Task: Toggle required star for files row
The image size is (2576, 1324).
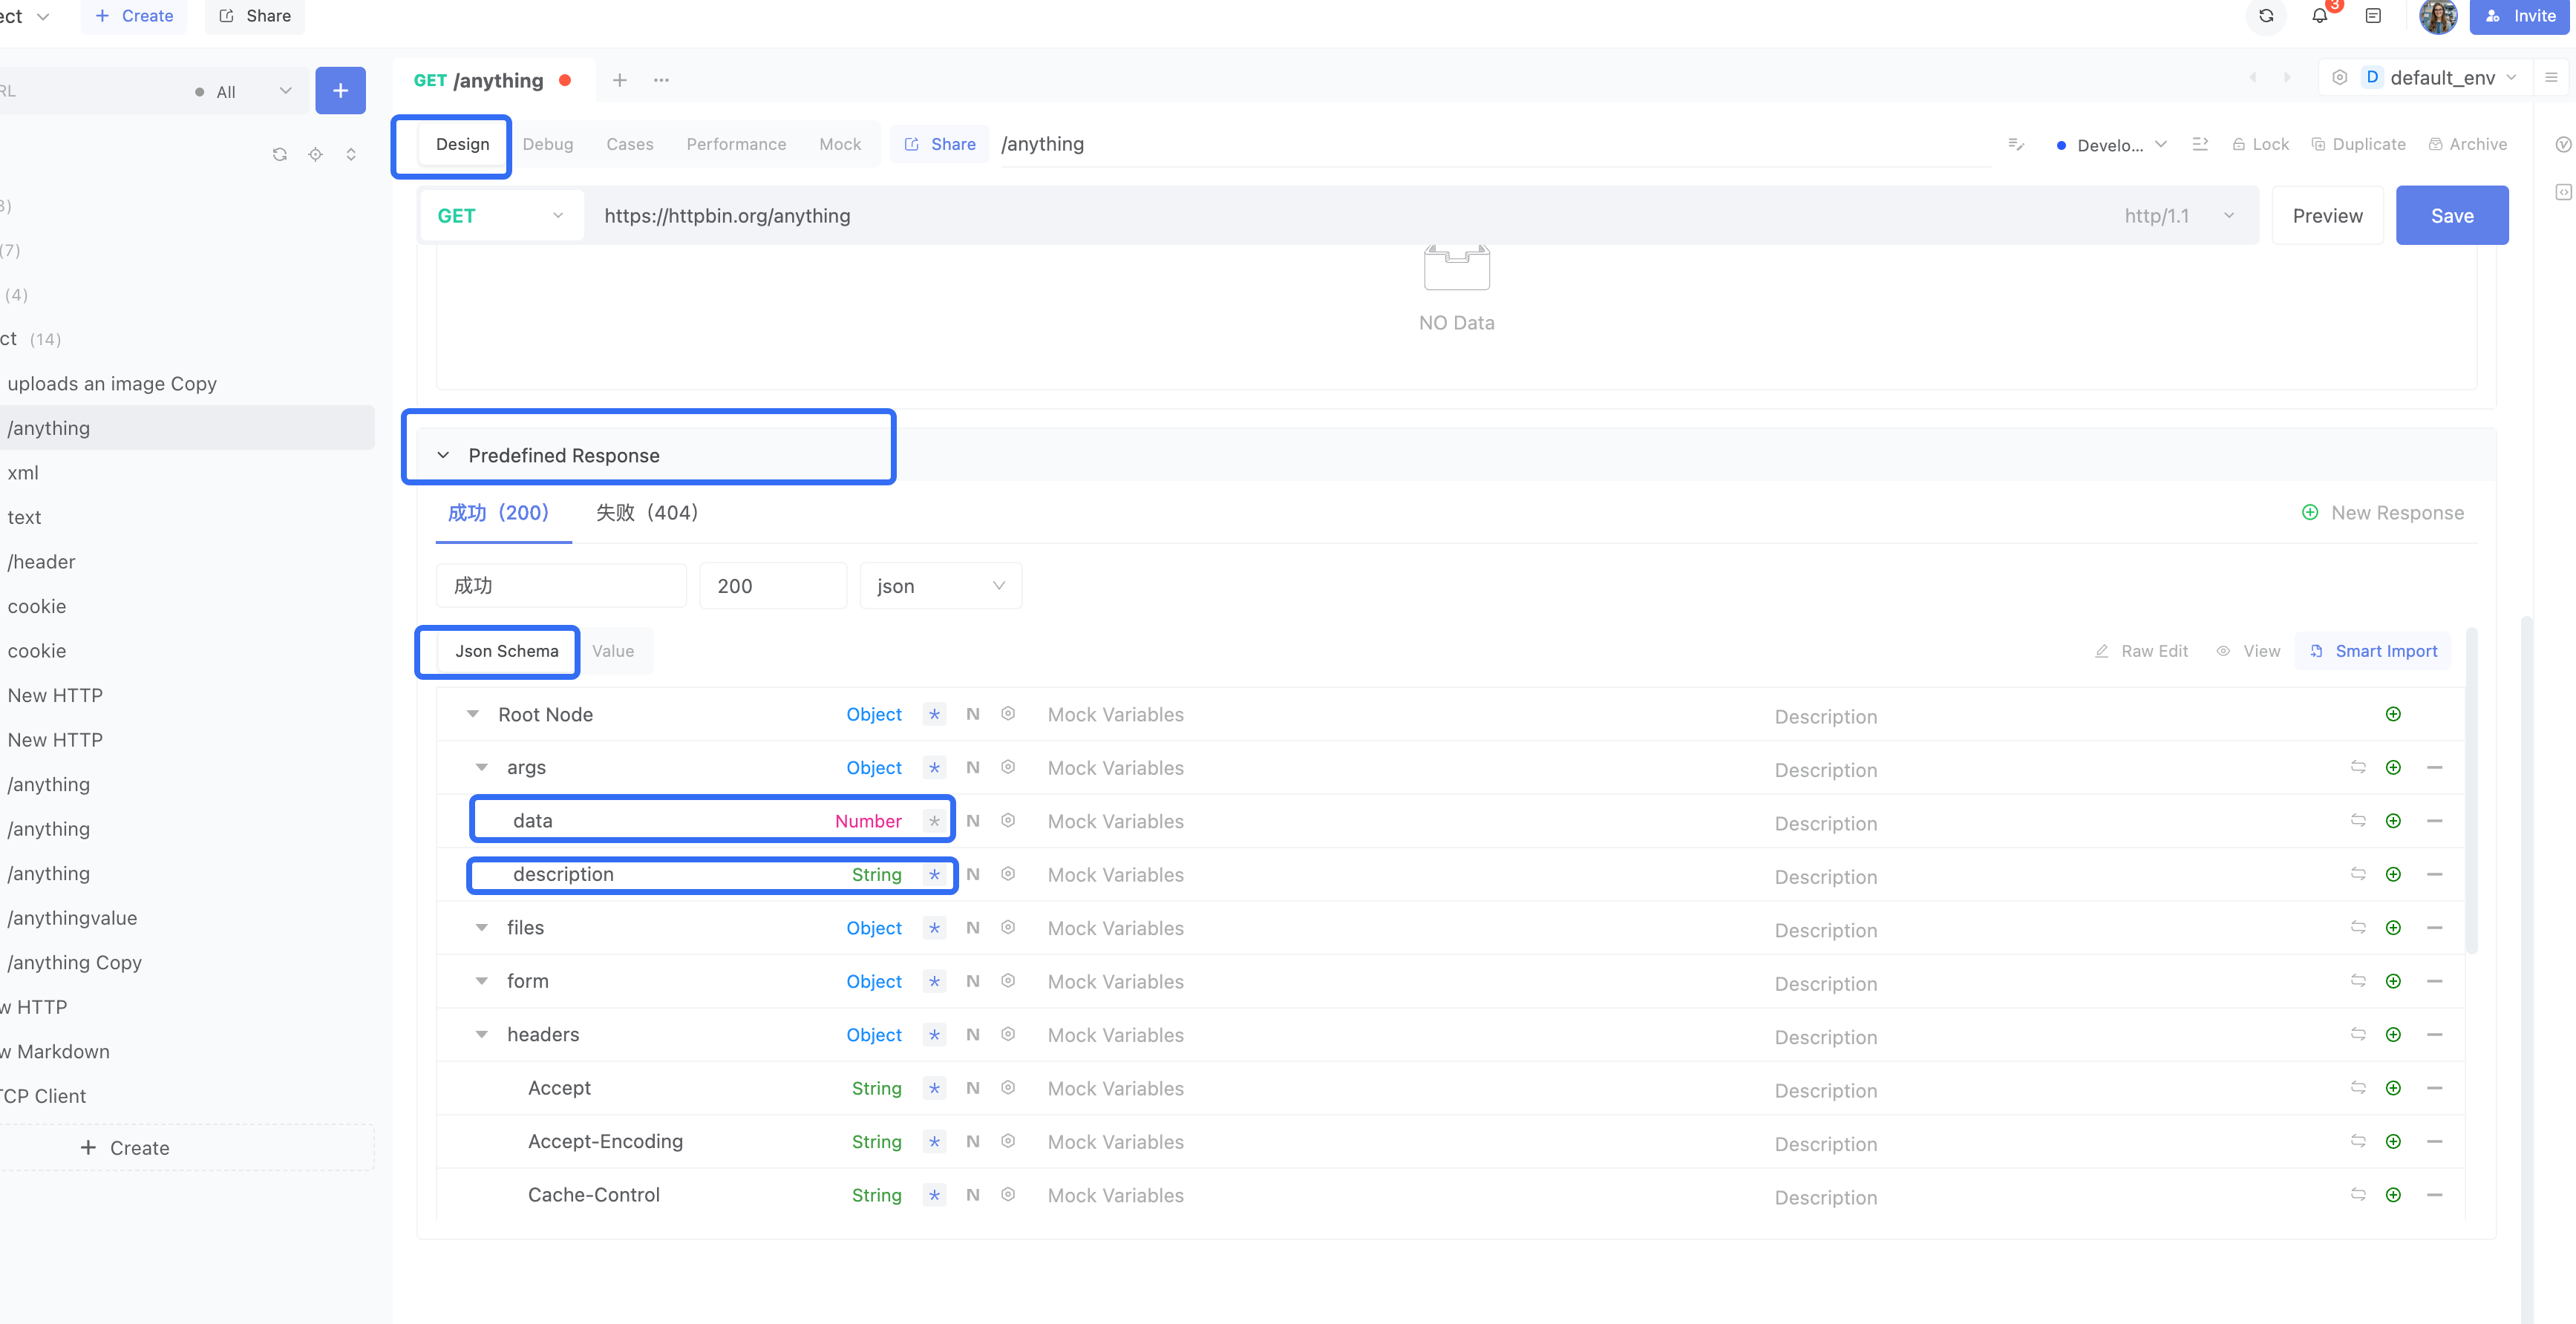Action: coord(934,928)
